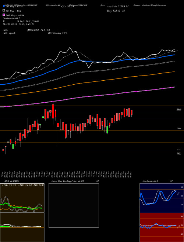184x242 pixels.
Task: Click the only green candlestick in late November
Action: point(107,129)
